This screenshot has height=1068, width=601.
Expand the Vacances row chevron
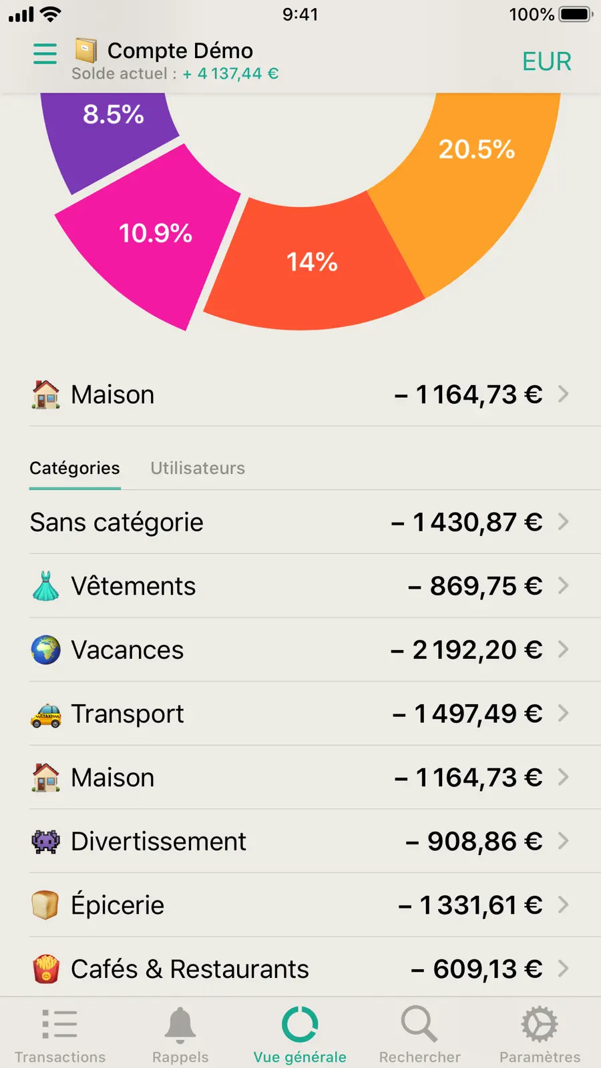(564, 649)
